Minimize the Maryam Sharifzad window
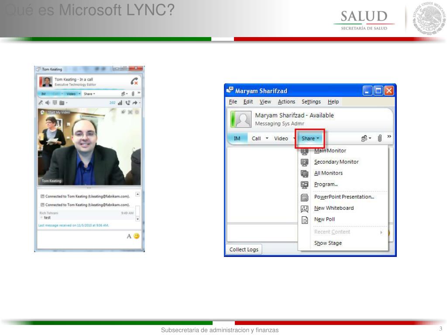Screen dimensions: 447x335 click(x=367, y=91)
